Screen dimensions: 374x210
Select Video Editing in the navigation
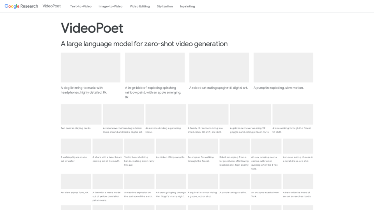click(139, 6)
